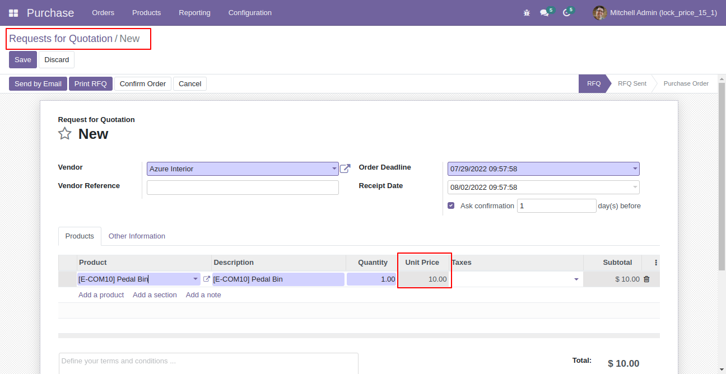This screenshot has width=726, height=374.
Task: Select the Purchase Order status stage
Action: 686,83
